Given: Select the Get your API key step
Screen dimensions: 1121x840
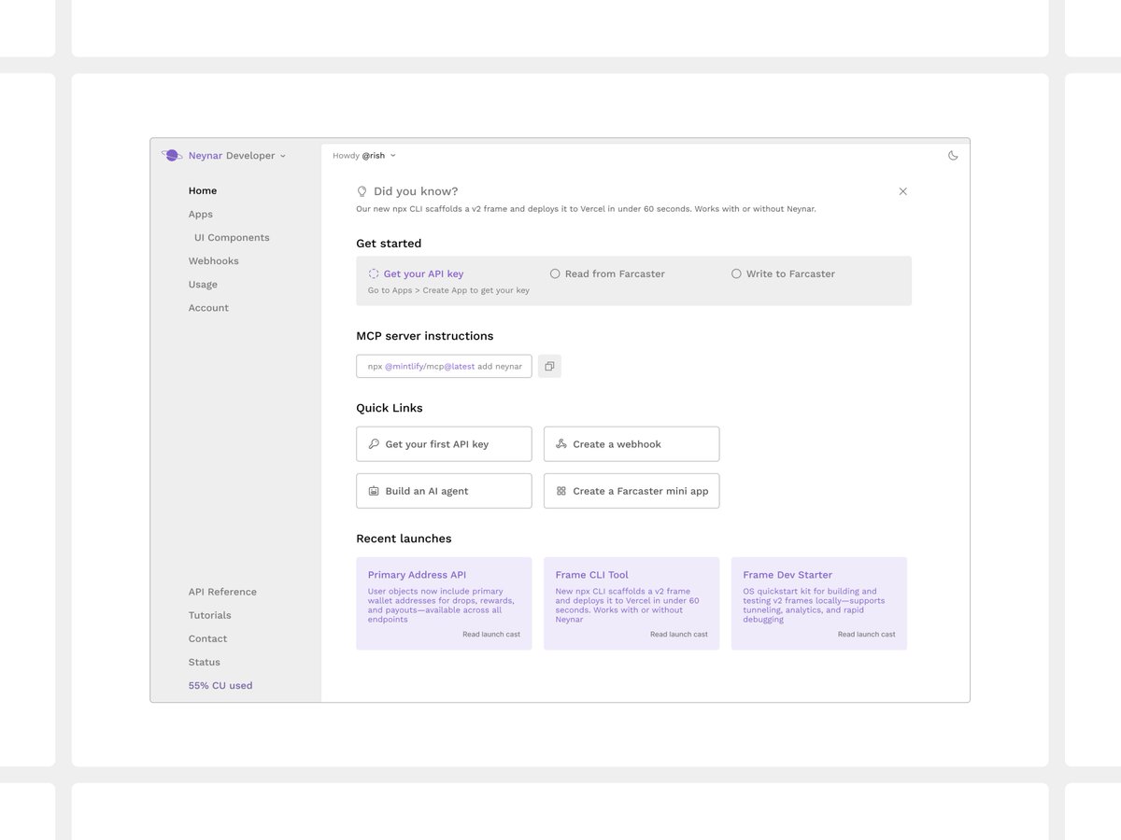Looking at the screenshot, I should coord(416,273).
